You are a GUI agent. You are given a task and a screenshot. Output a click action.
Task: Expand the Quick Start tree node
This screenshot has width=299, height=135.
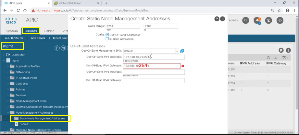click(4, 55)
